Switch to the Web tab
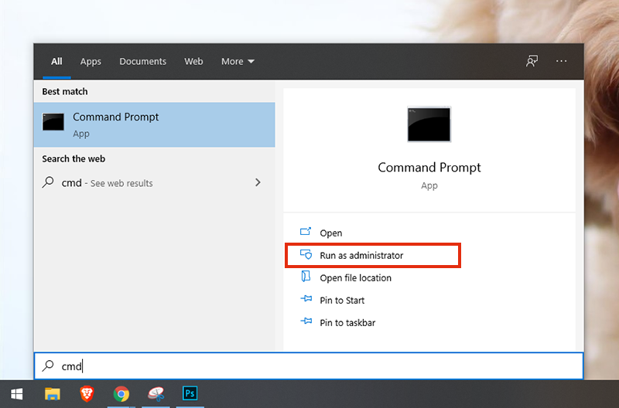The image size is (619, 408). click(x=193, y=62)
